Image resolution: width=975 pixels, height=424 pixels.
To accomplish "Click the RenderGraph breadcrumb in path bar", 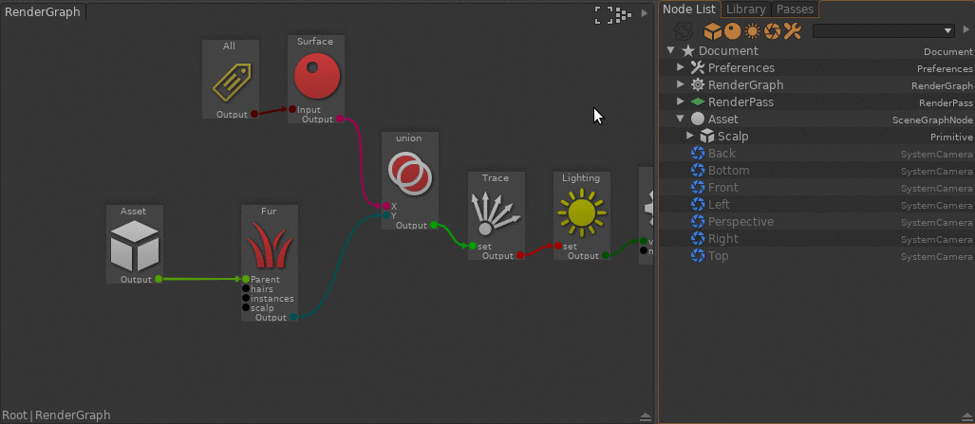I will pos(73,415).
